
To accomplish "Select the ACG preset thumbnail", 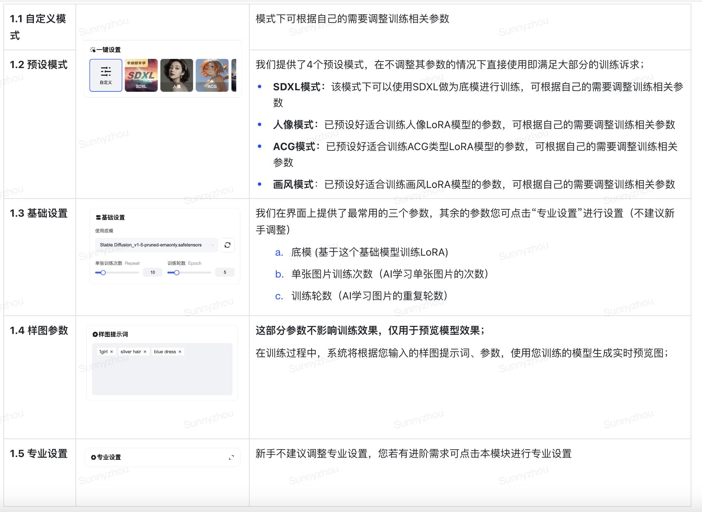I will pos(212,75).
